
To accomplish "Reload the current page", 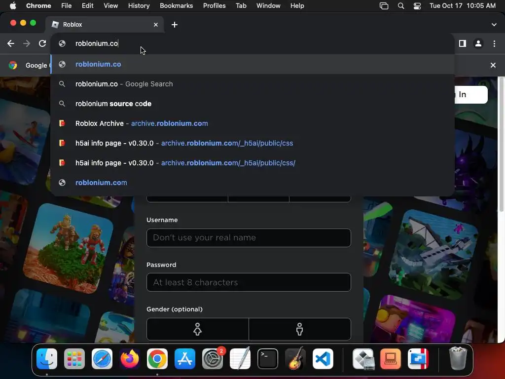I will click(x=42, y=43).
